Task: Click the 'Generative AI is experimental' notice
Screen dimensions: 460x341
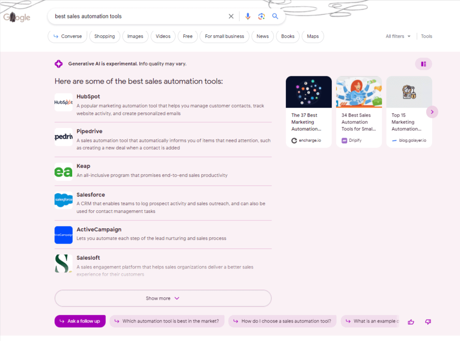Action: click(x=127, y=63)
